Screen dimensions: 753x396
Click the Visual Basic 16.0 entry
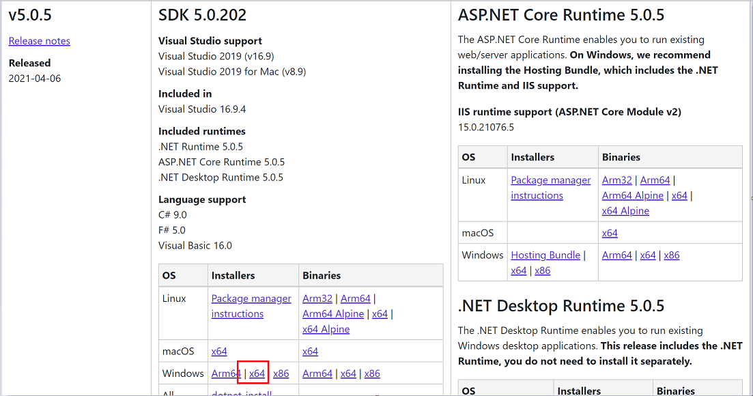click(x=195, y=245)
